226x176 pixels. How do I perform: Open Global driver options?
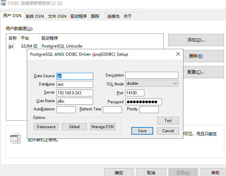click(x=74, y=127)
